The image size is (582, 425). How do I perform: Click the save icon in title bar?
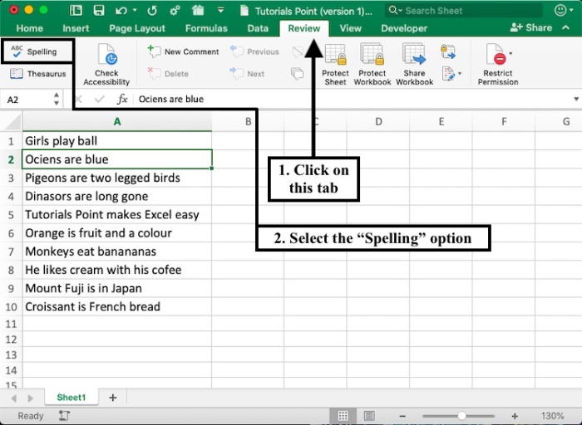[x=99, y=10]
